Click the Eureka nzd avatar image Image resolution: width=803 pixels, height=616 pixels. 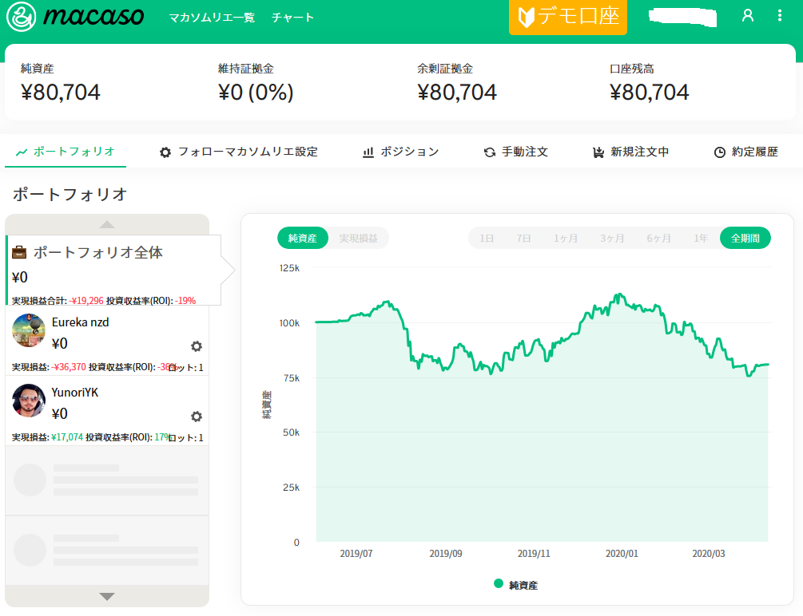click(29, 330)
